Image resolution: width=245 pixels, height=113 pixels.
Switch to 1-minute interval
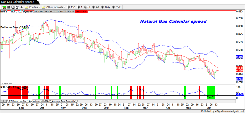coord(80,7)
